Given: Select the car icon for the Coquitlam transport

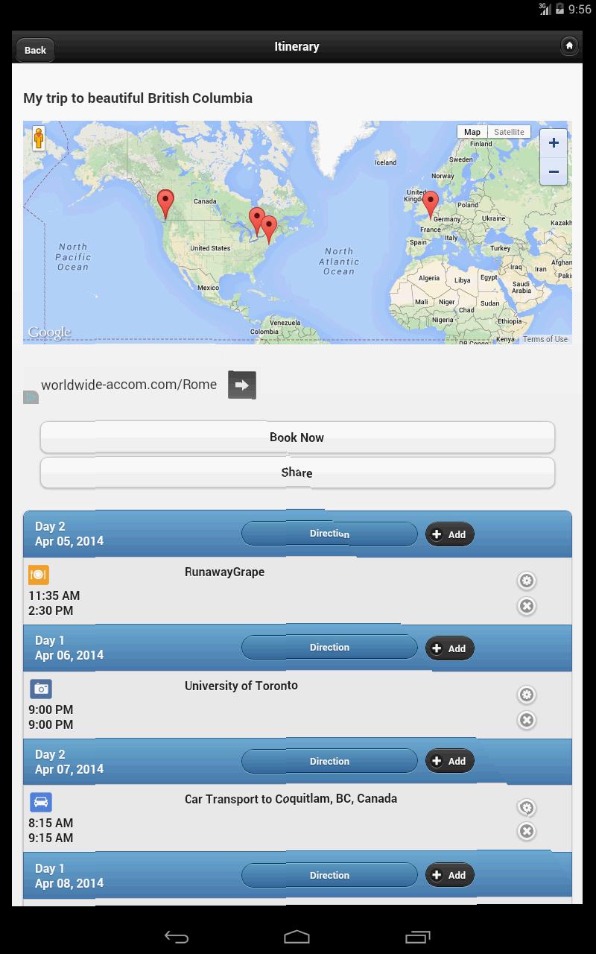Looking at the screenshot, I should click(40, 802).
